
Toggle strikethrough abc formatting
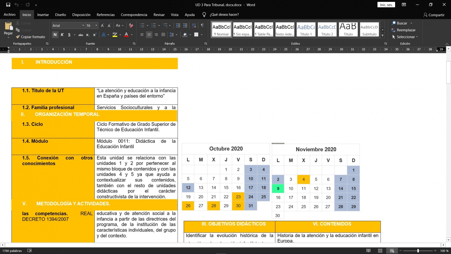tap(81, 35)
